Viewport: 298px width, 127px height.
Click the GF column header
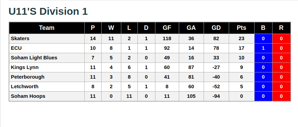tap(167, 28)
